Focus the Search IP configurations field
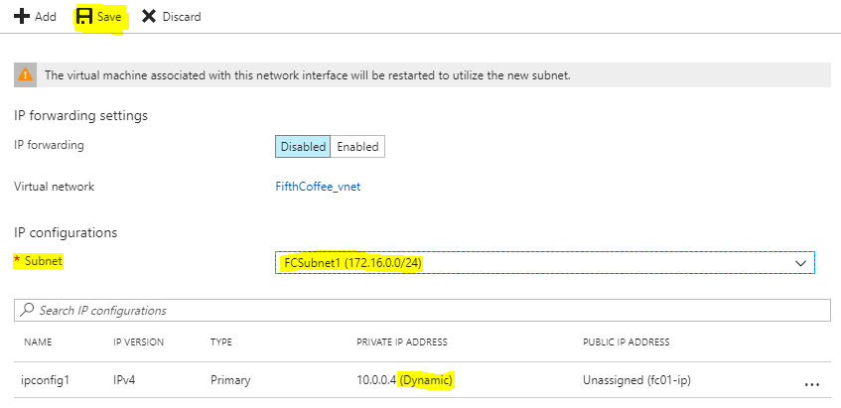 click(x=422, y=311)
